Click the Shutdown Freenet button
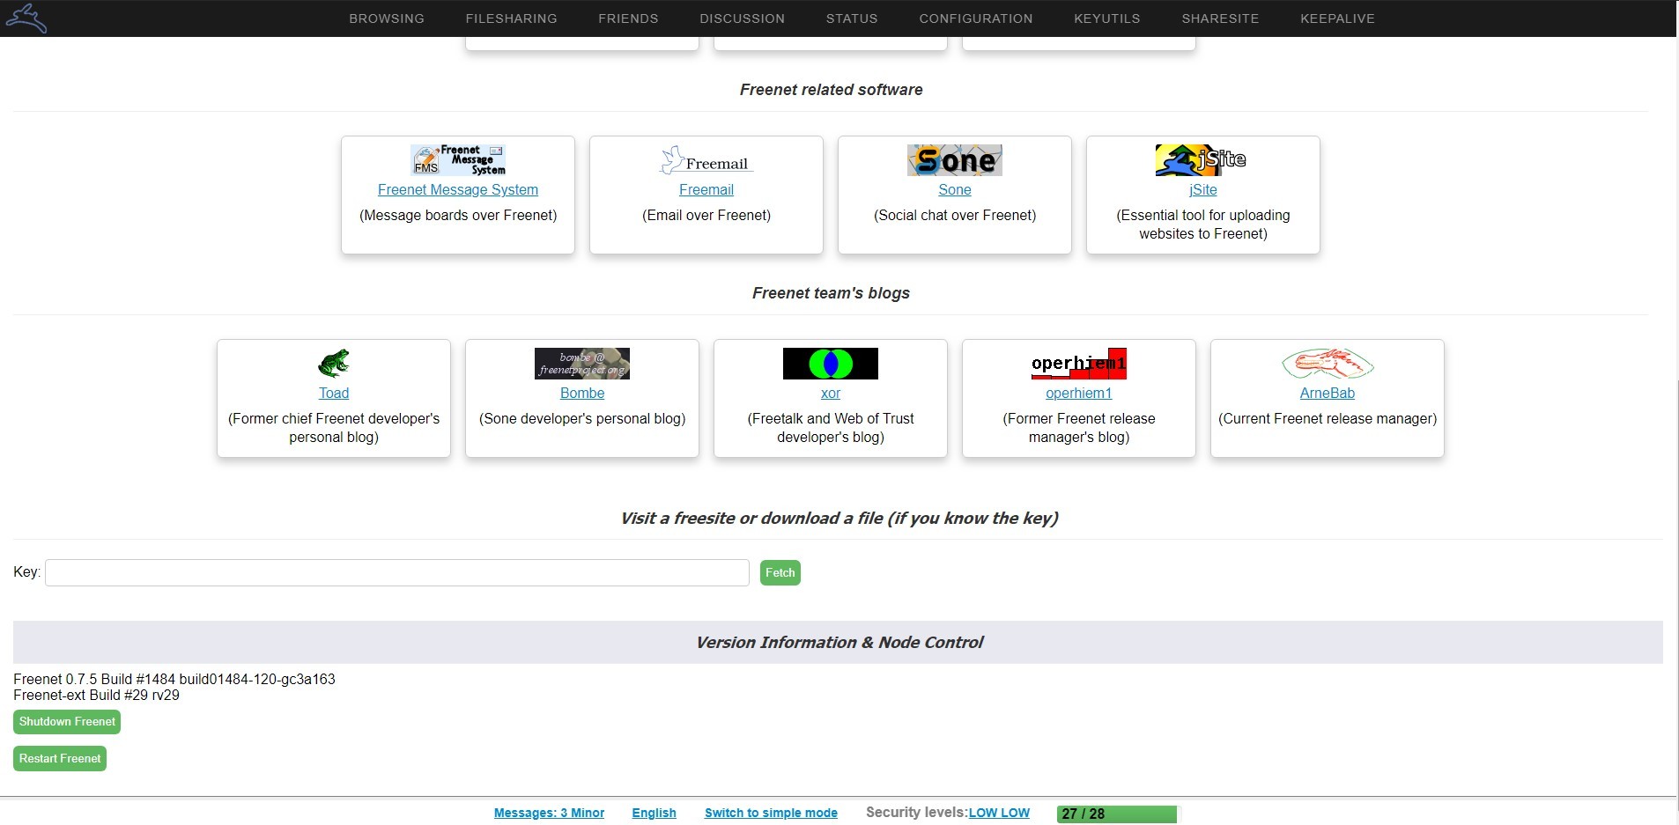This screenshot has width=1679, height=825. click(67, 722)
